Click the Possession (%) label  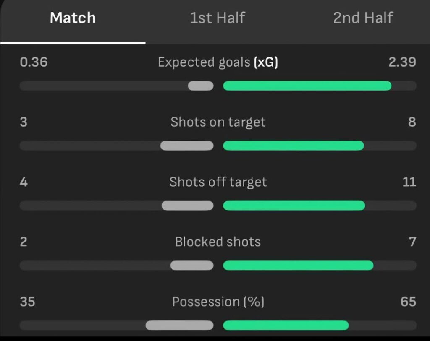tap(218, 302)
